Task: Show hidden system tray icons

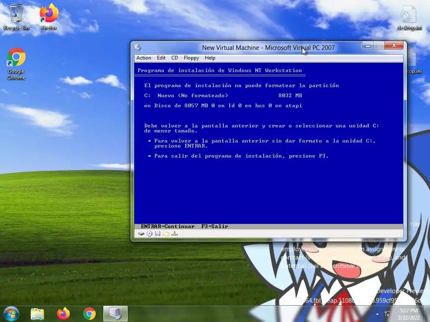Action: tap(378, 314)
